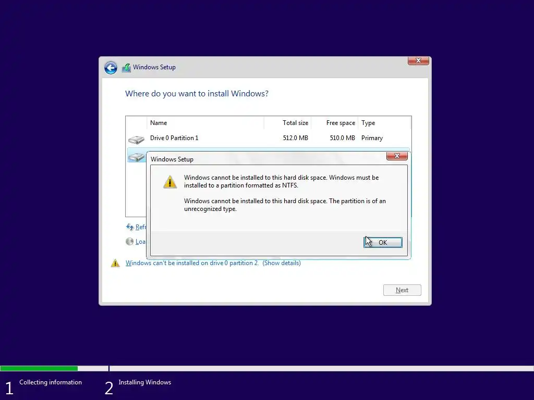Click the Drive 0 Partition 1 disk icon

136,139
